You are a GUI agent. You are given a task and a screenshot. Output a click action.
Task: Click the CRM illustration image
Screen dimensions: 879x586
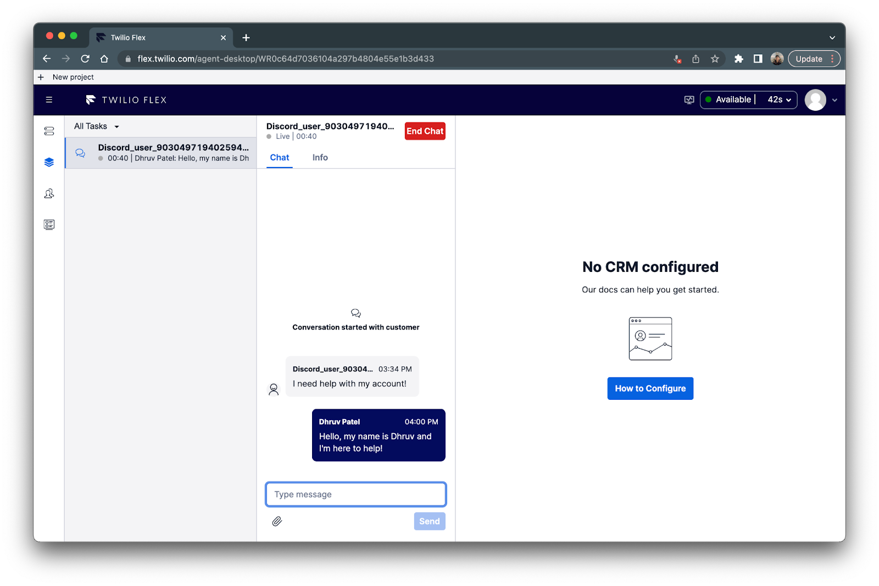click(x=650, y=339)
